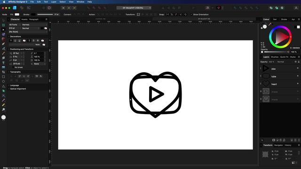Select the Transparency glass tool
Image resolution: width=301 pixels, height=169 pixels.
click(3, 62)
